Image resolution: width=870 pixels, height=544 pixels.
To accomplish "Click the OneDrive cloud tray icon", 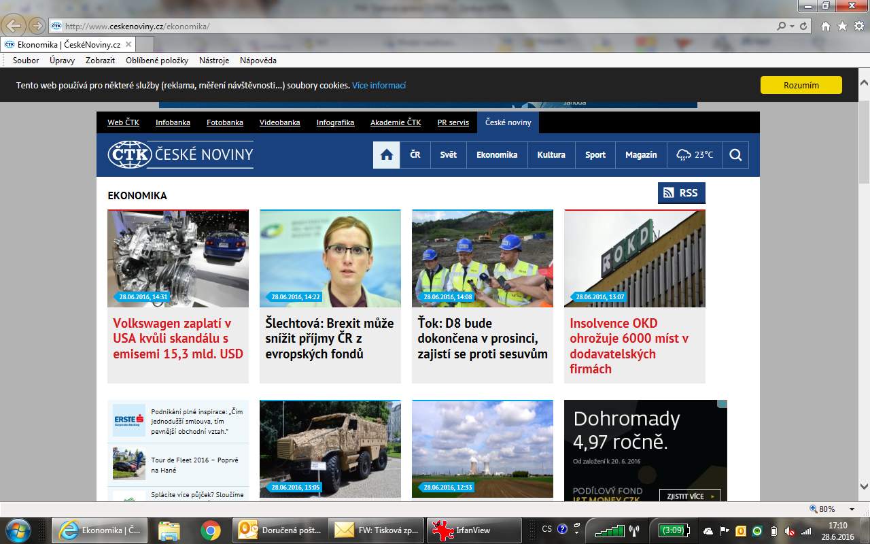I will (x=708, y=530).
